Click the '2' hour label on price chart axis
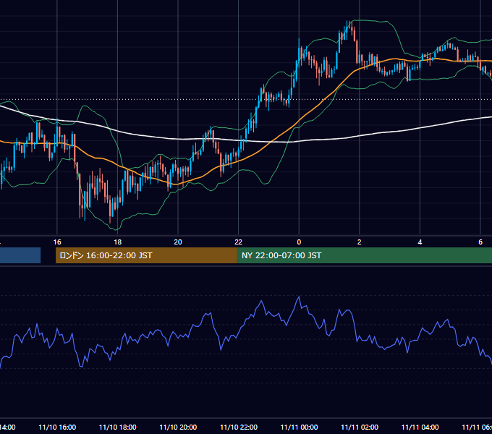The image size is (492, 434). pos(360,242)
